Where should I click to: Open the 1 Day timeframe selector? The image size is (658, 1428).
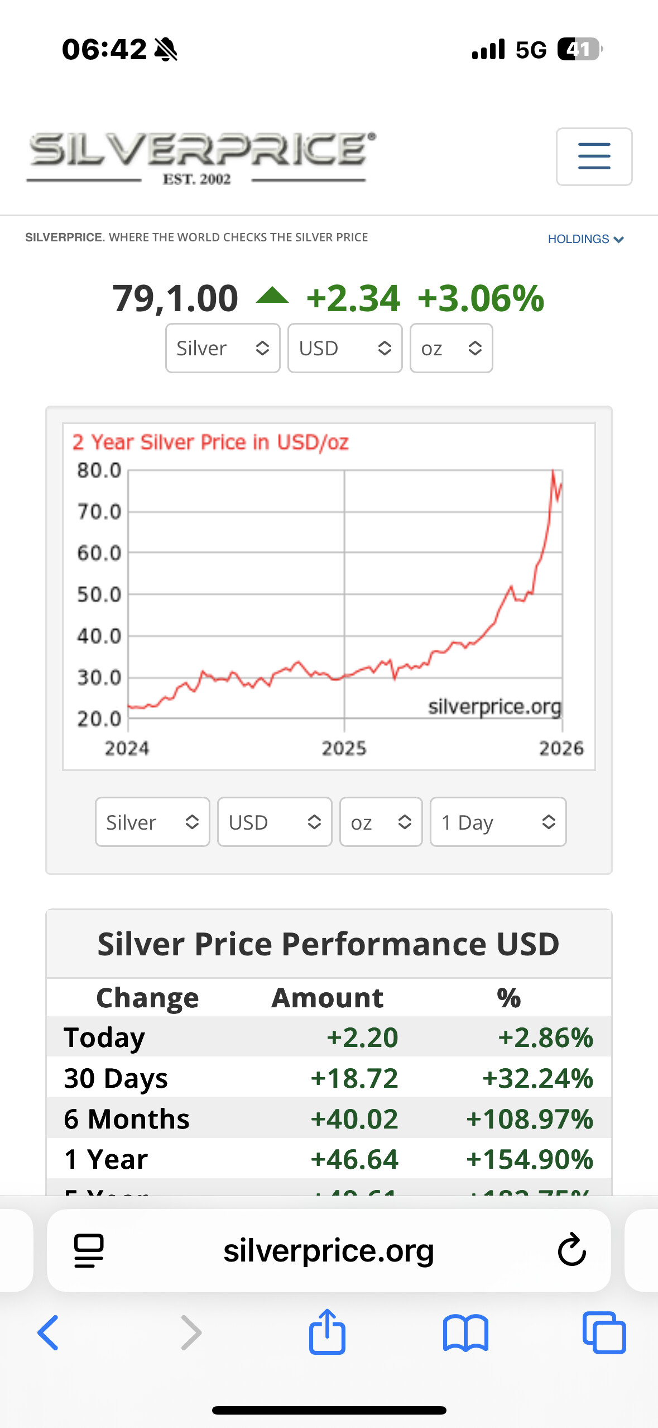pyautogui.click(x=498, y=822)
